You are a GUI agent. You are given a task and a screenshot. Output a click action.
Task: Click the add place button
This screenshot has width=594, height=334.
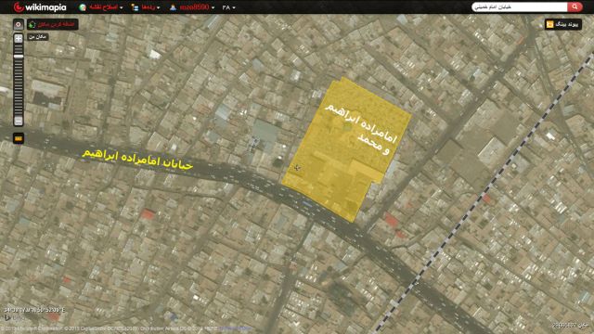53,24
